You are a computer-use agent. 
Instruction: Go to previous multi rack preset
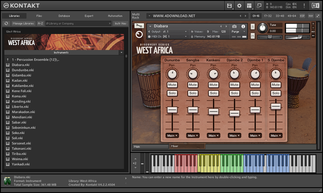click(240, 16)
